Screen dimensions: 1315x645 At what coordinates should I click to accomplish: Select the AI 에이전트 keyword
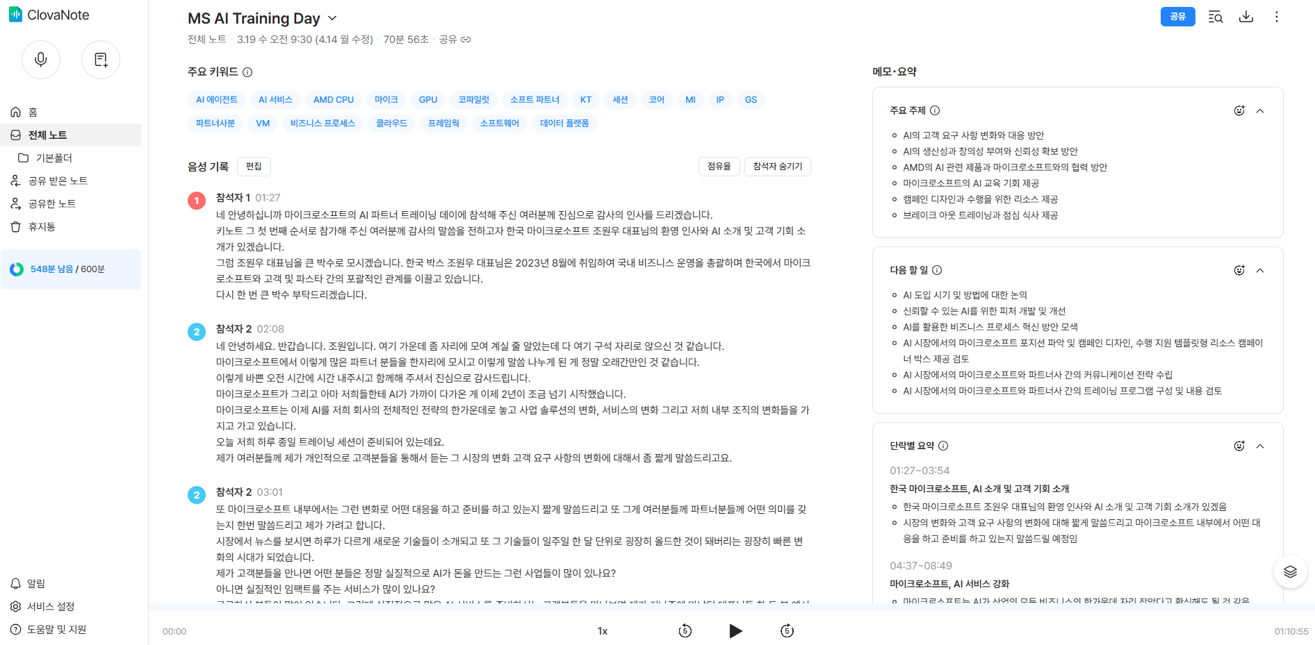[x=217, y=99]
